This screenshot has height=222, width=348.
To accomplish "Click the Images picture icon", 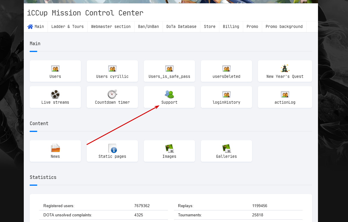I will (170, 149).
